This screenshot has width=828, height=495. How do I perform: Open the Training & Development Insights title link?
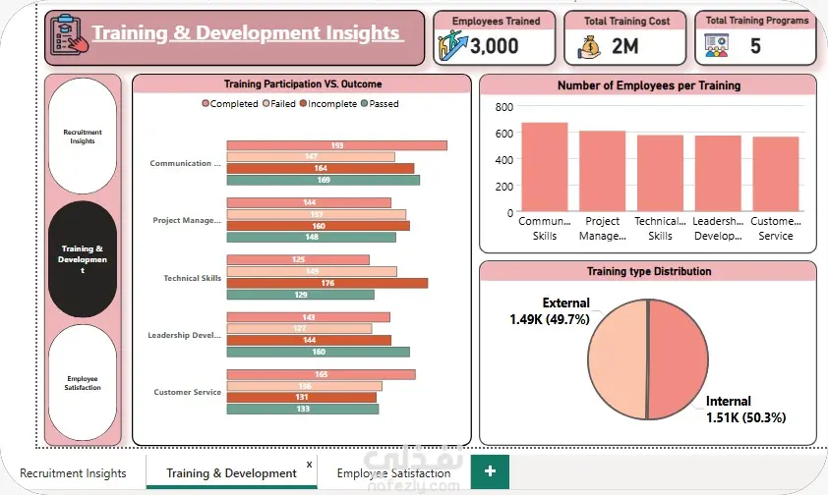coord(246,32)
